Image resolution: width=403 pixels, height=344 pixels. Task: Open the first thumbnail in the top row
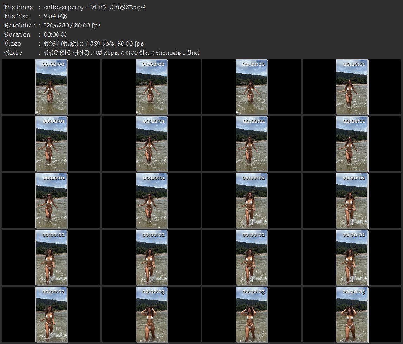pyautogui.click(x=51, y=87)
